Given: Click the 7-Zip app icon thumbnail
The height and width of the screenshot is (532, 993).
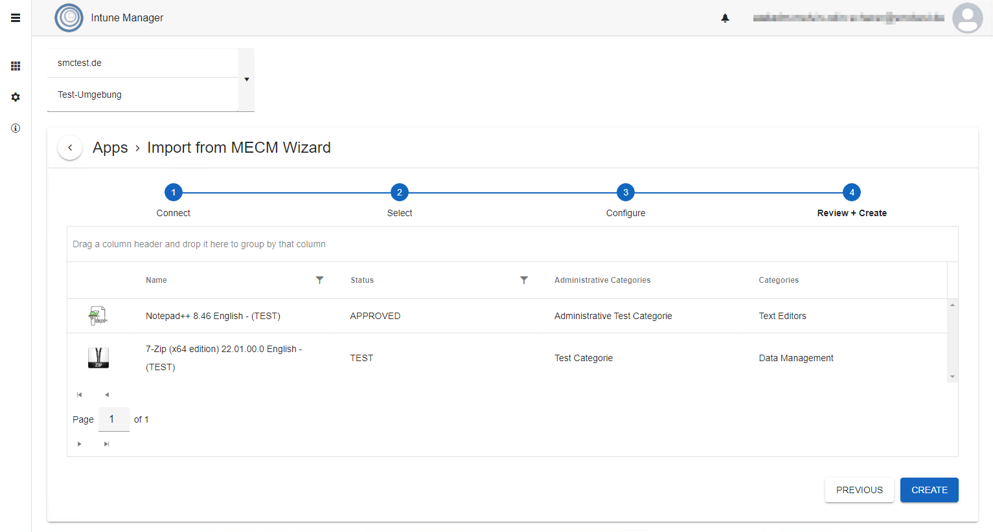Looking at the screenshot, I should click(98, 358).
